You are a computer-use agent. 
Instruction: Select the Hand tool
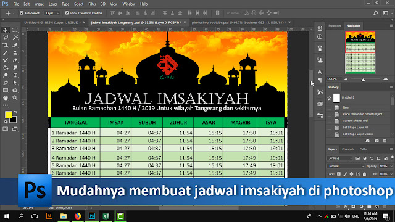(6, 98)
